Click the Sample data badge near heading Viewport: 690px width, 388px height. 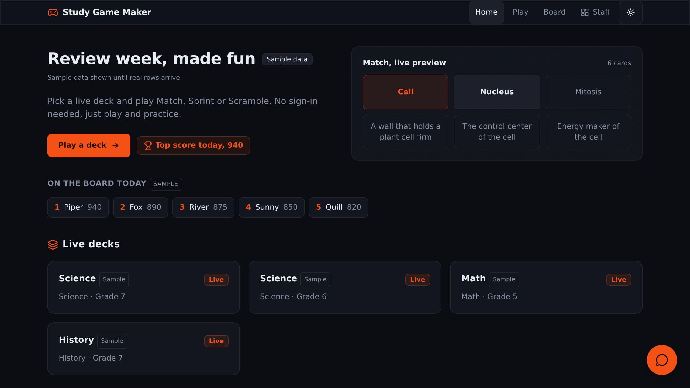coord(287,59)
